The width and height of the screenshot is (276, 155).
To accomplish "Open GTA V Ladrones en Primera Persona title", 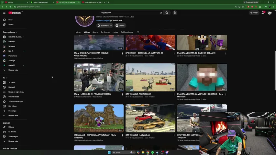I will point(93,94).
